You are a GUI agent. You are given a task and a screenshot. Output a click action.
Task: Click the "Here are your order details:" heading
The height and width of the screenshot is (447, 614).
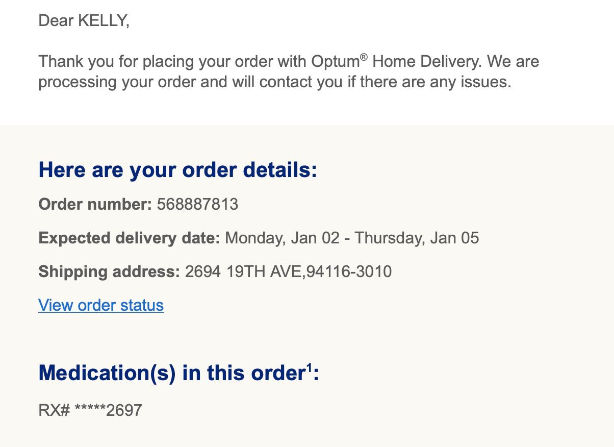[177, 170]
